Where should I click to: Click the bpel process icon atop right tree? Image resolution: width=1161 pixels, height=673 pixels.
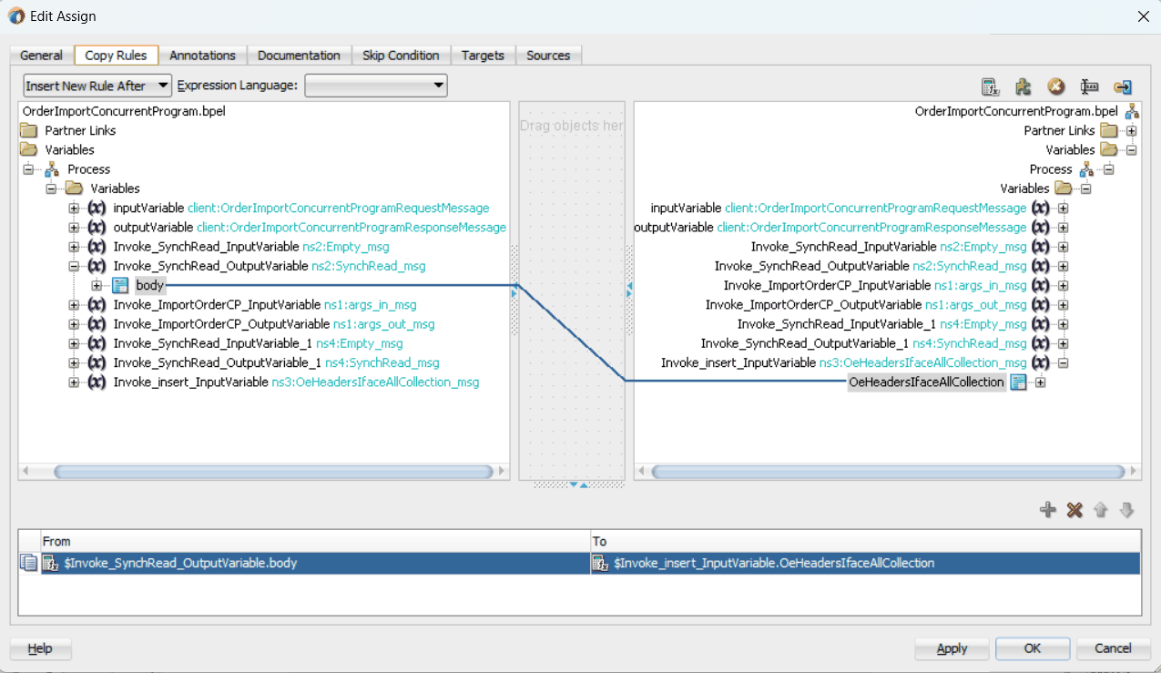tap(1132, 111)
